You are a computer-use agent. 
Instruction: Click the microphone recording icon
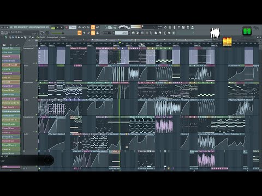click(174, 27)
